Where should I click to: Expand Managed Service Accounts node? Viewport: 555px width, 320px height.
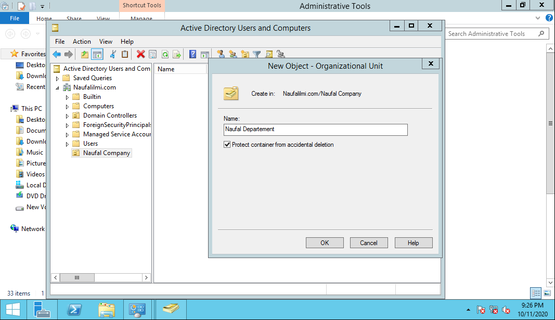(67, 135)
